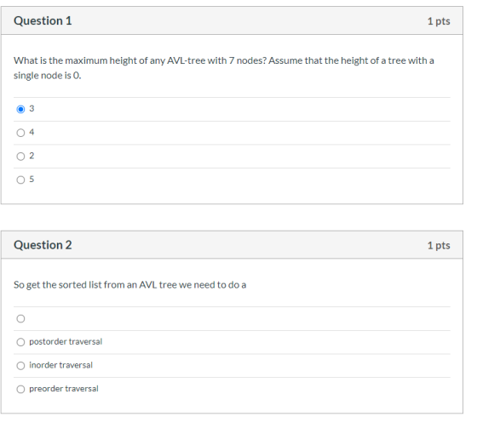Click the '5' answer label text
This screenshot has width=477, height=428.
click(x=32, y=180)
